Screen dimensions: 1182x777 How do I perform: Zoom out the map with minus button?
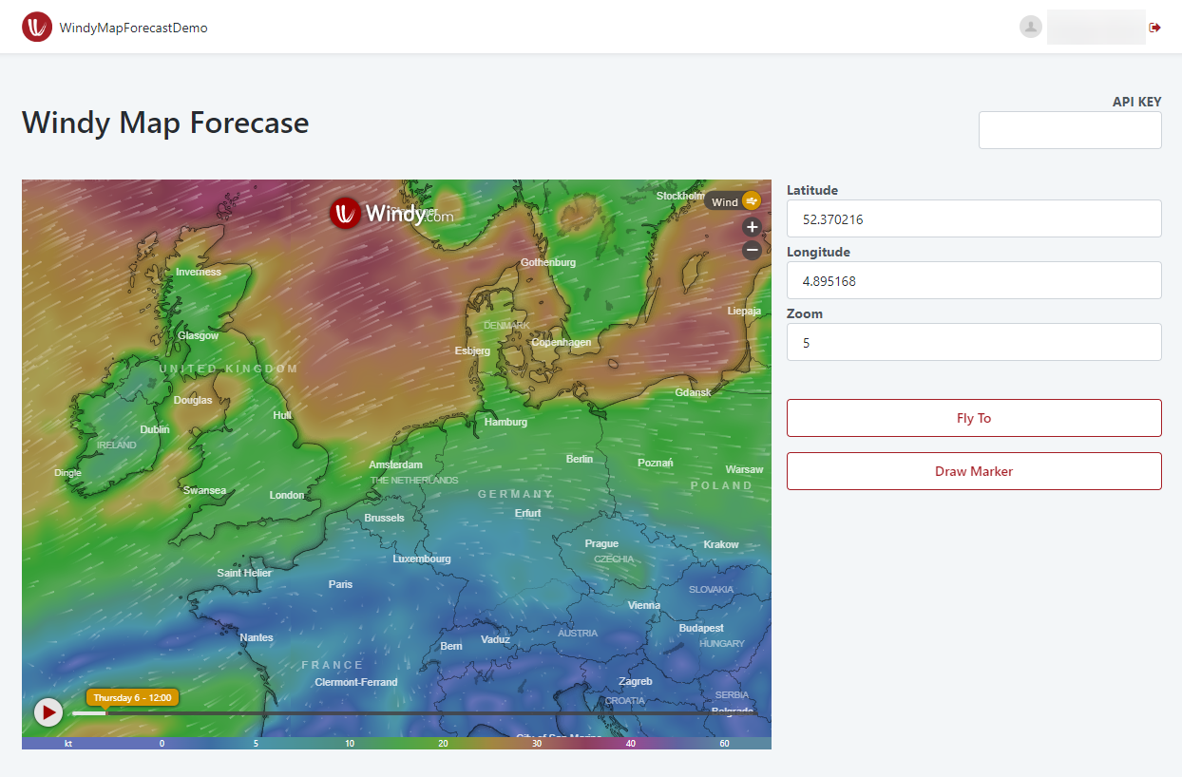click(752, 250)
